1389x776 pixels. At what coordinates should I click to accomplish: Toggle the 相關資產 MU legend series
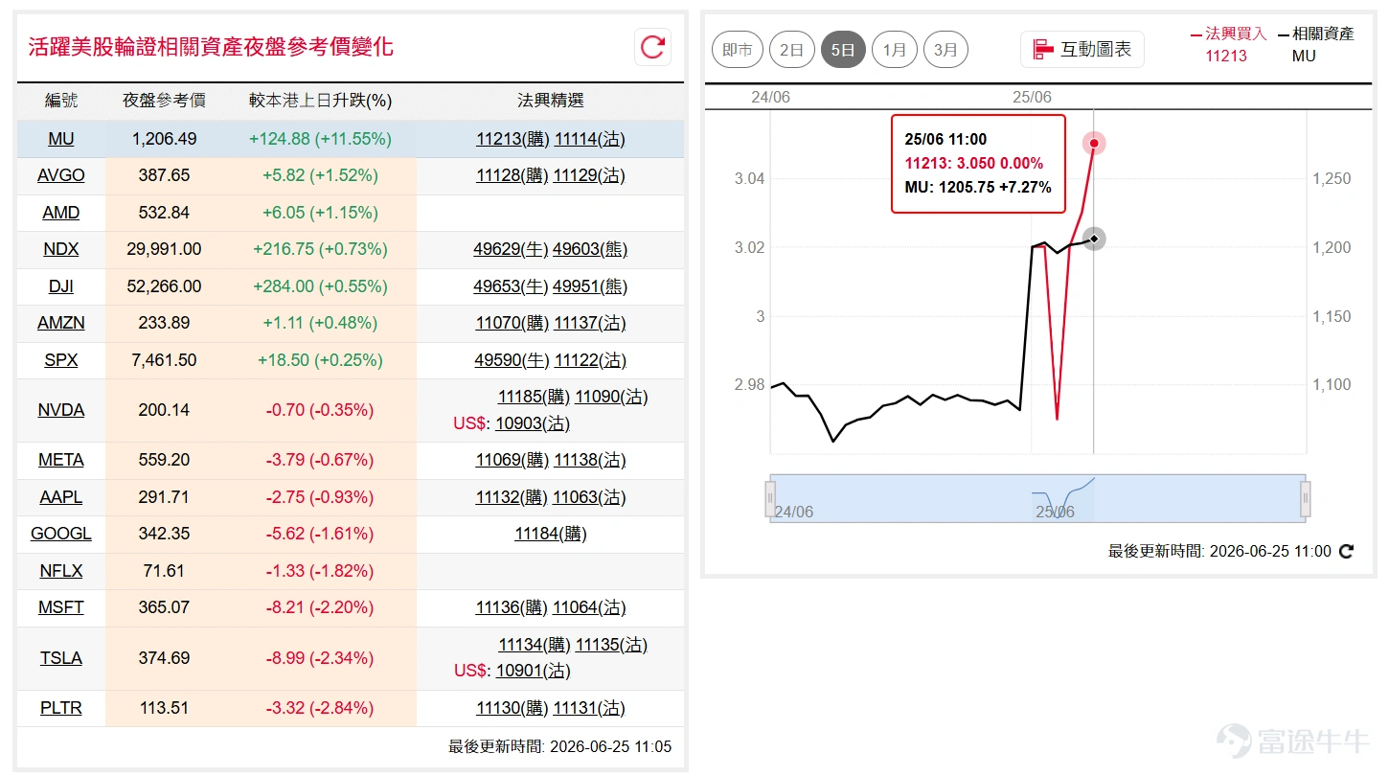click(1316, 44)
